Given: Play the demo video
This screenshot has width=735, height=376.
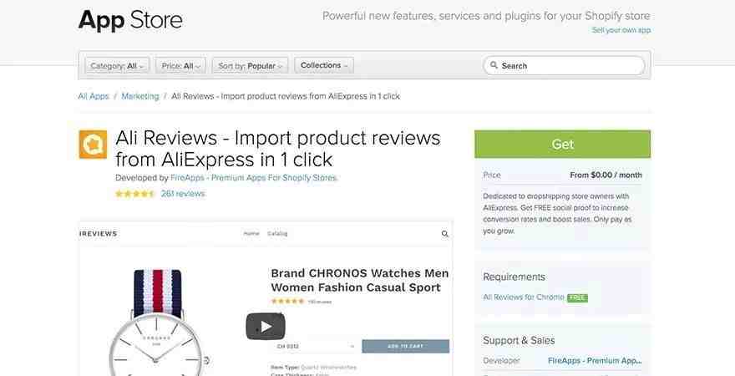Looking at the screenshot, I should 266,327.
